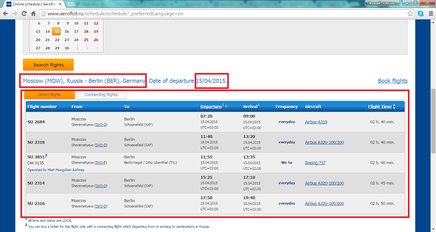Click Berlin-tegel / Otto Lilienthal (TXL) text
The width and height of the screenshot is (436, 232).
[150, 163]
